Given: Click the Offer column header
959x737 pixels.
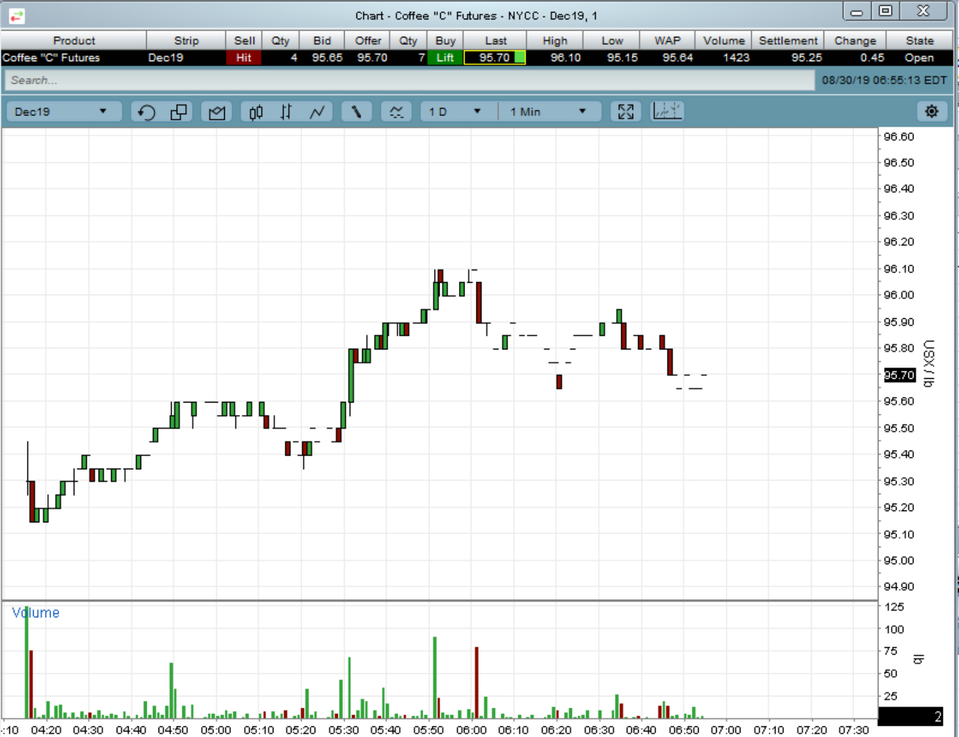Looking at the screenshot, I should (368, 41).
